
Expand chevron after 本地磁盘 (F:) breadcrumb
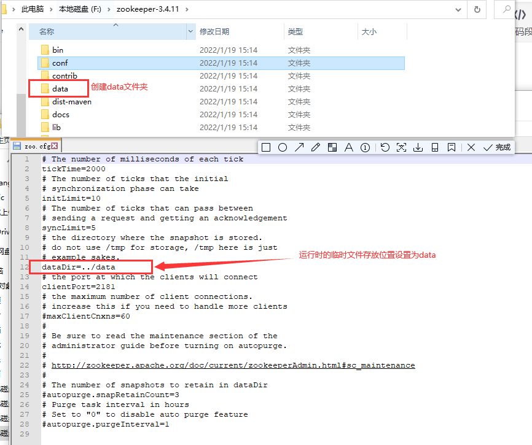[109, 9]
